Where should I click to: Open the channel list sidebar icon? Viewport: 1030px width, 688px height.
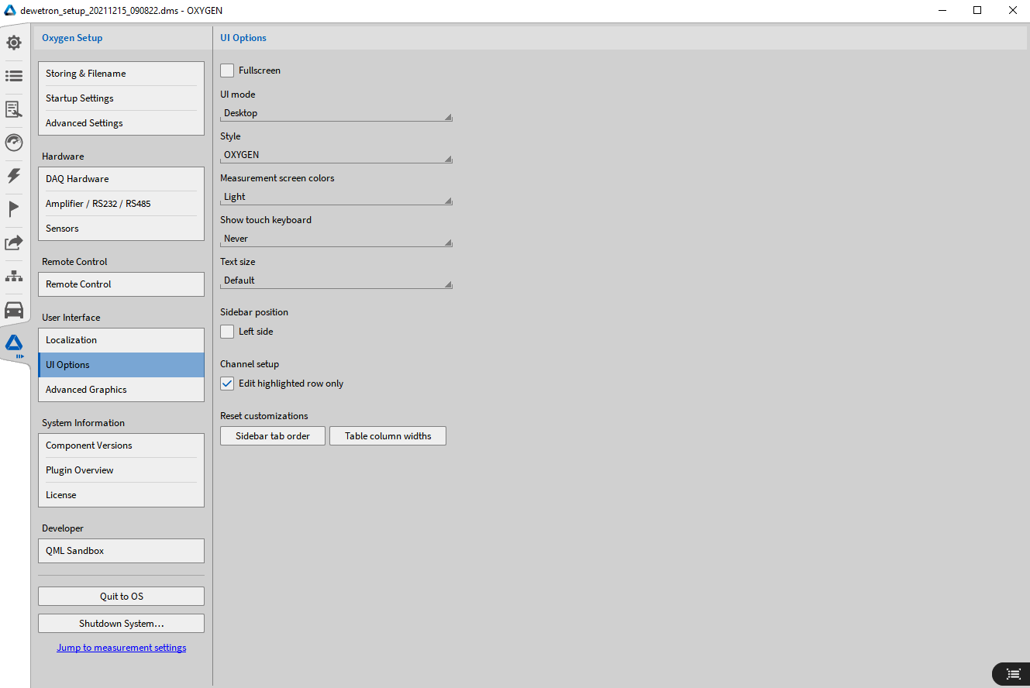(x=14, y=76)
